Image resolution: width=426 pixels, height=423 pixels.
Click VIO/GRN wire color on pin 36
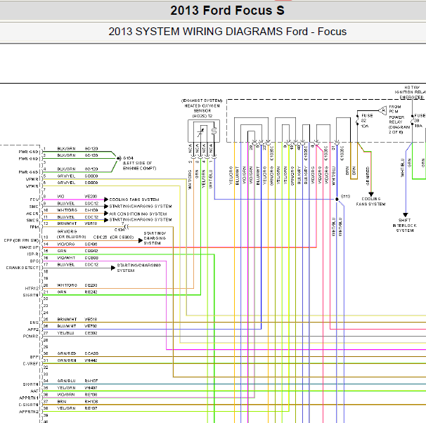pos(66,394)
